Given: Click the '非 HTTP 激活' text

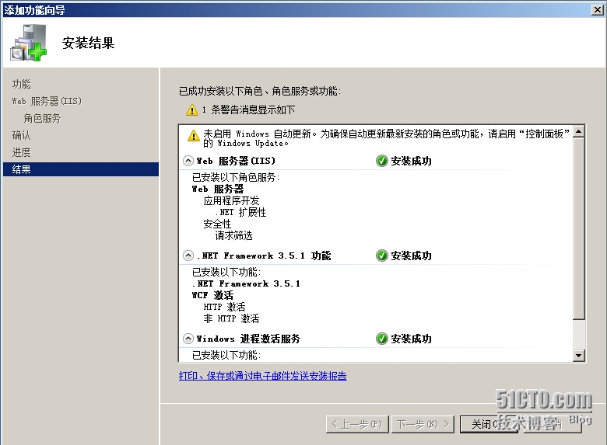Looking at the screenshot, I should pos(231,318).
